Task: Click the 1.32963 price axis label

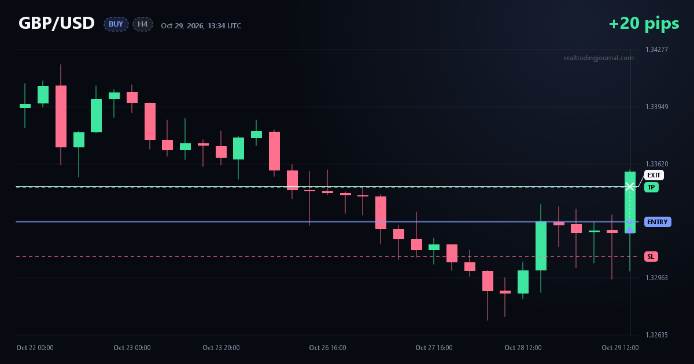Action: coord(657,278)
